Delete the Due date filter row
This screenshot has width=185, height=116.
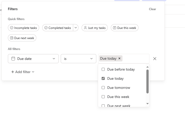point(155,59)
